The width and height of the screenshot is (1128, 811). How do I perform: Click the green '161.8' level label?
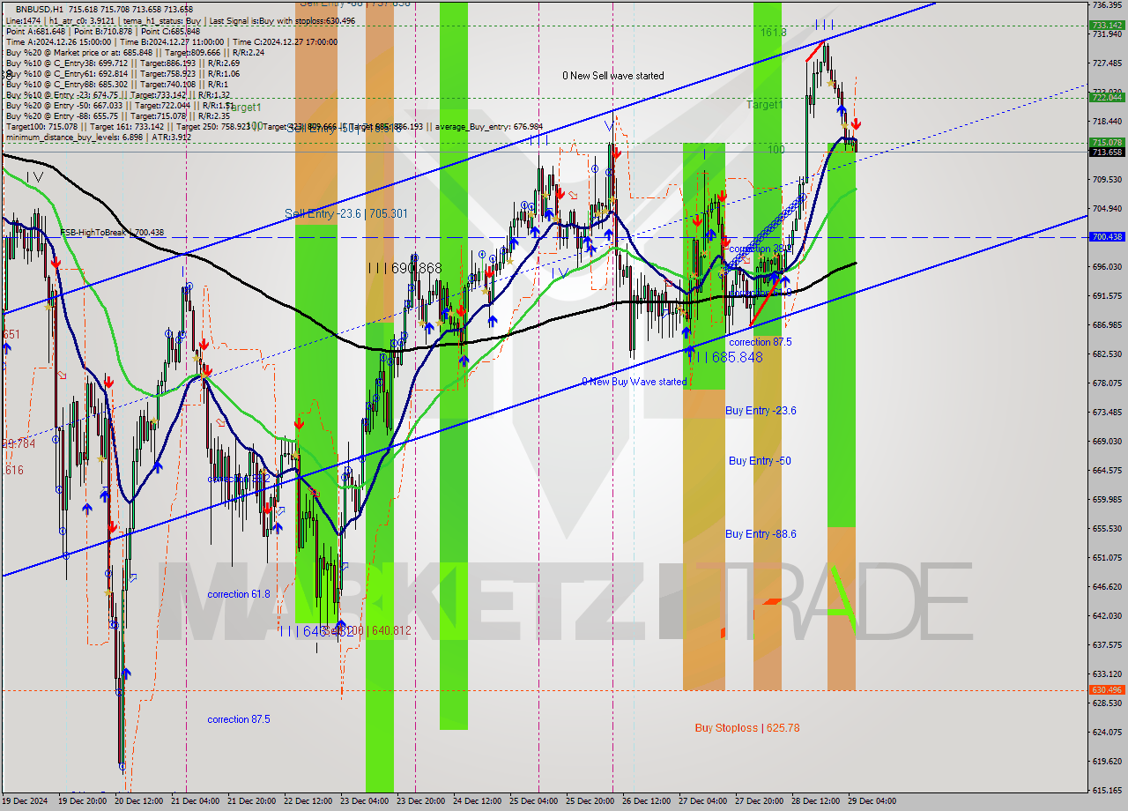click(x=774, y=32)
